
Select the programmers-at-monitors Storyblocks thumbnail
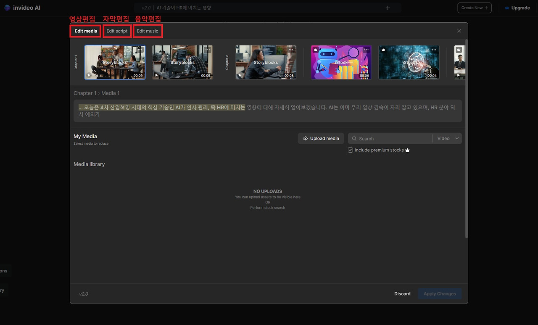(x=182, y=62)
